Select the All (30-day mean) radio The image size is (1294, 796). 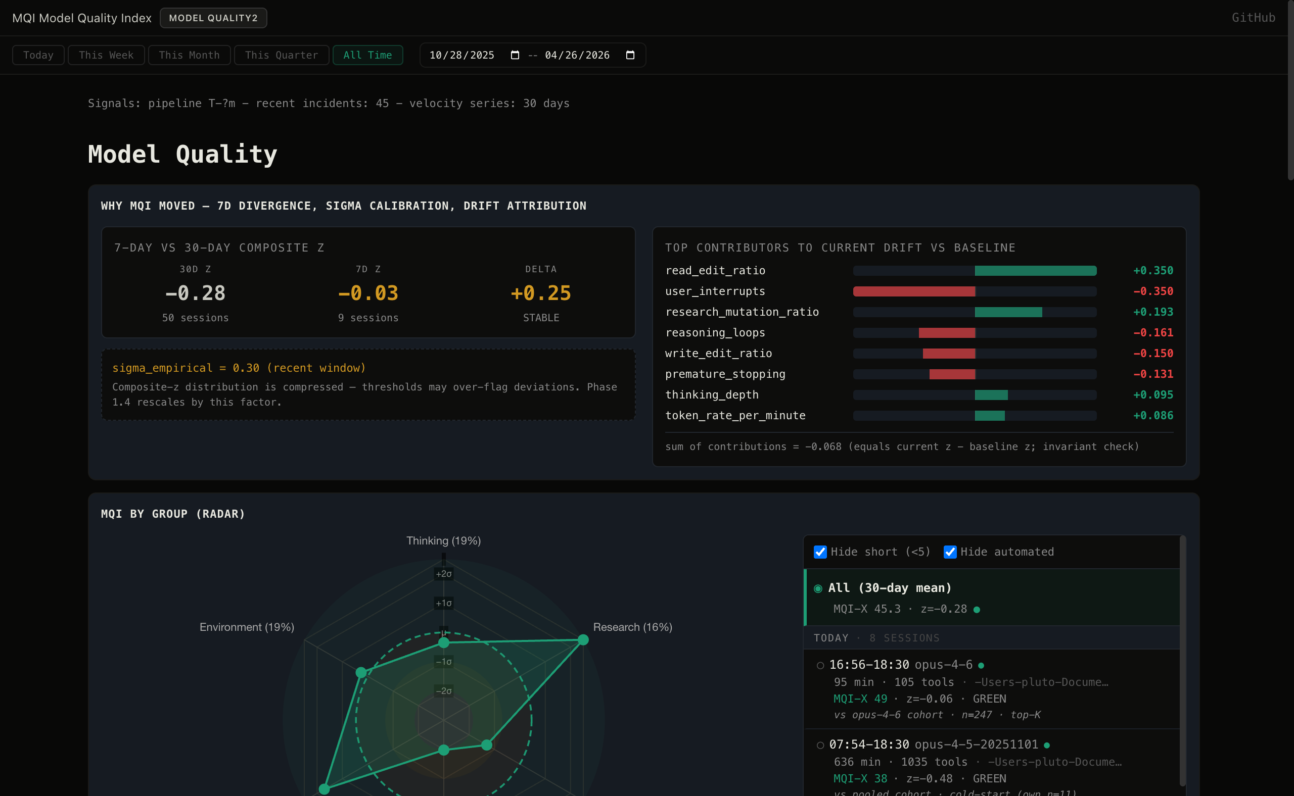click(x=818, y=588)
